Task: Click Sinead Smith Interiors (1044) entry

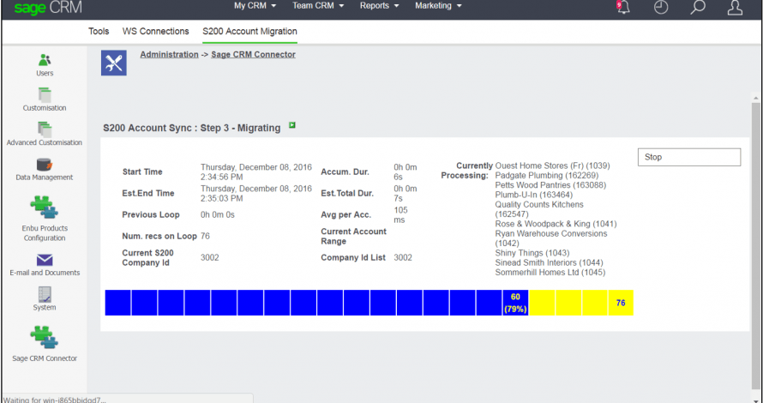Action: tap(549, 263)
